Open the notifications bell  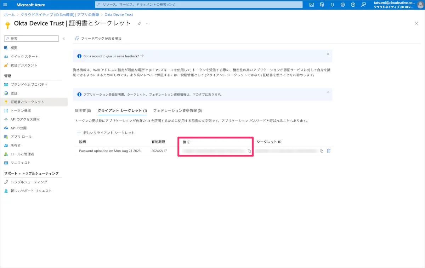332,5
